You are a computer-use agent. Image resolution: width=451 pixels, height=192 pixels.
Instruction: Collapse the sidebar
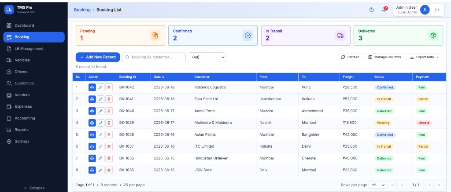click(x=34, y=188)
